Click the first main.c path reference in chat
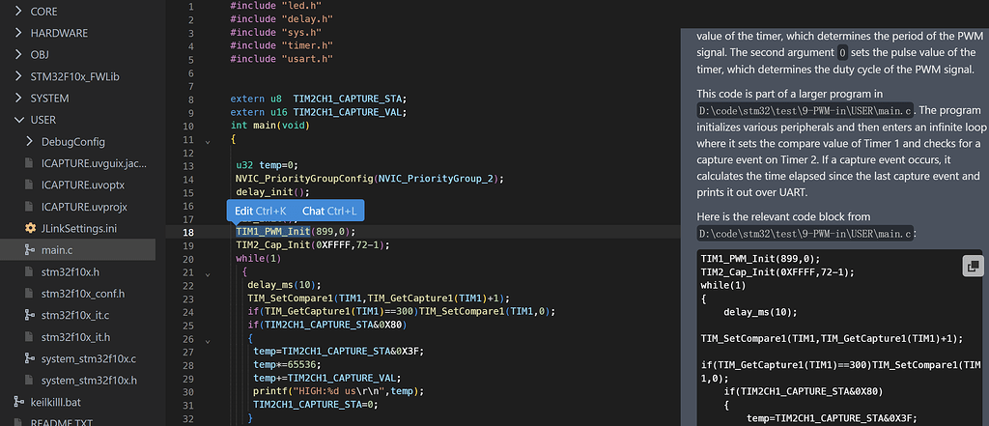The height and width of the screenshot is (426, 989). point(806,110)
